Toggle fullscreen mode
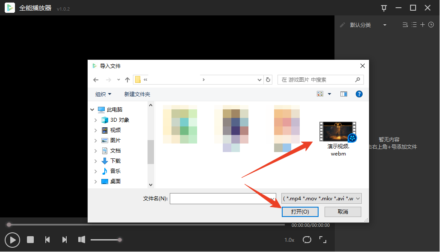The width and height of the screenshot is (440, 252). [x=323, y=240]
